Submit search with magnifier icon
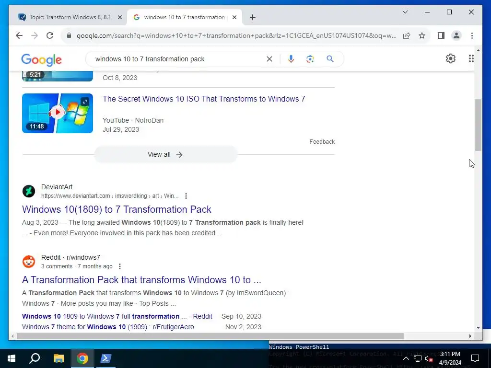491x368 pixels. 330,59
